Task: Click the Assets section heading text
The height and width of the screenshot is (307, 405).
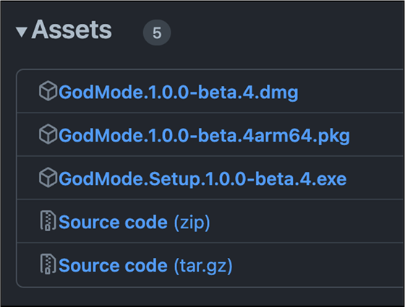Action: pos(72,30)
